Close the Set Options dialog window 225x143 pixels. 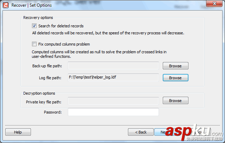tap(215, 5)
